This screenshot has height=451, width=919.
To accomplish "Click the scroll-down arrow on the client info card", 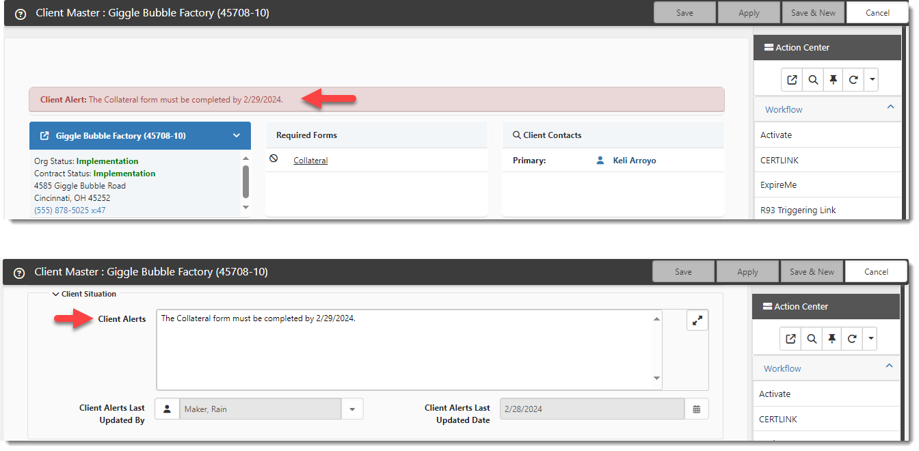I will (x=245, y=207).
